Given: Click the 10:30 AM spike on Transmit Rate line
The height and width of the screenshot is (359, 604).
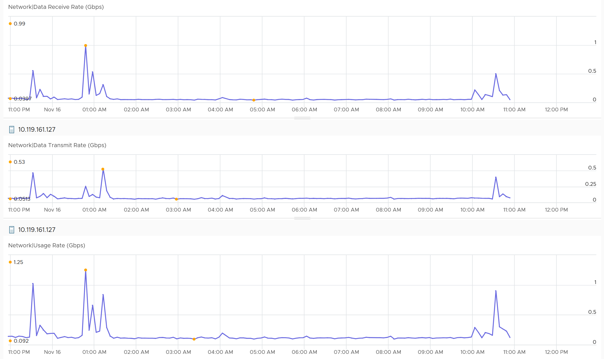Looking at the screenshot, I should coord(496,177).
